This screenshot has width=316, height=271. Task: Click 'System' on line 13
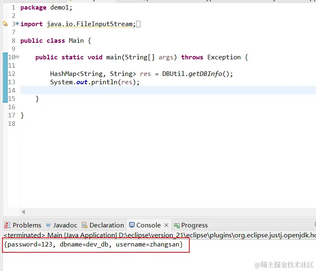click(x=61, y=82)
